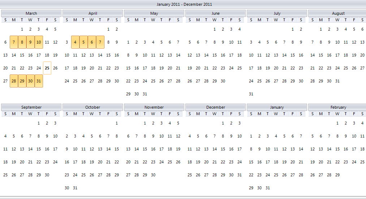This screenshot has width=366, height=199.
Task: Select the October month header
Action: (92, 107)
